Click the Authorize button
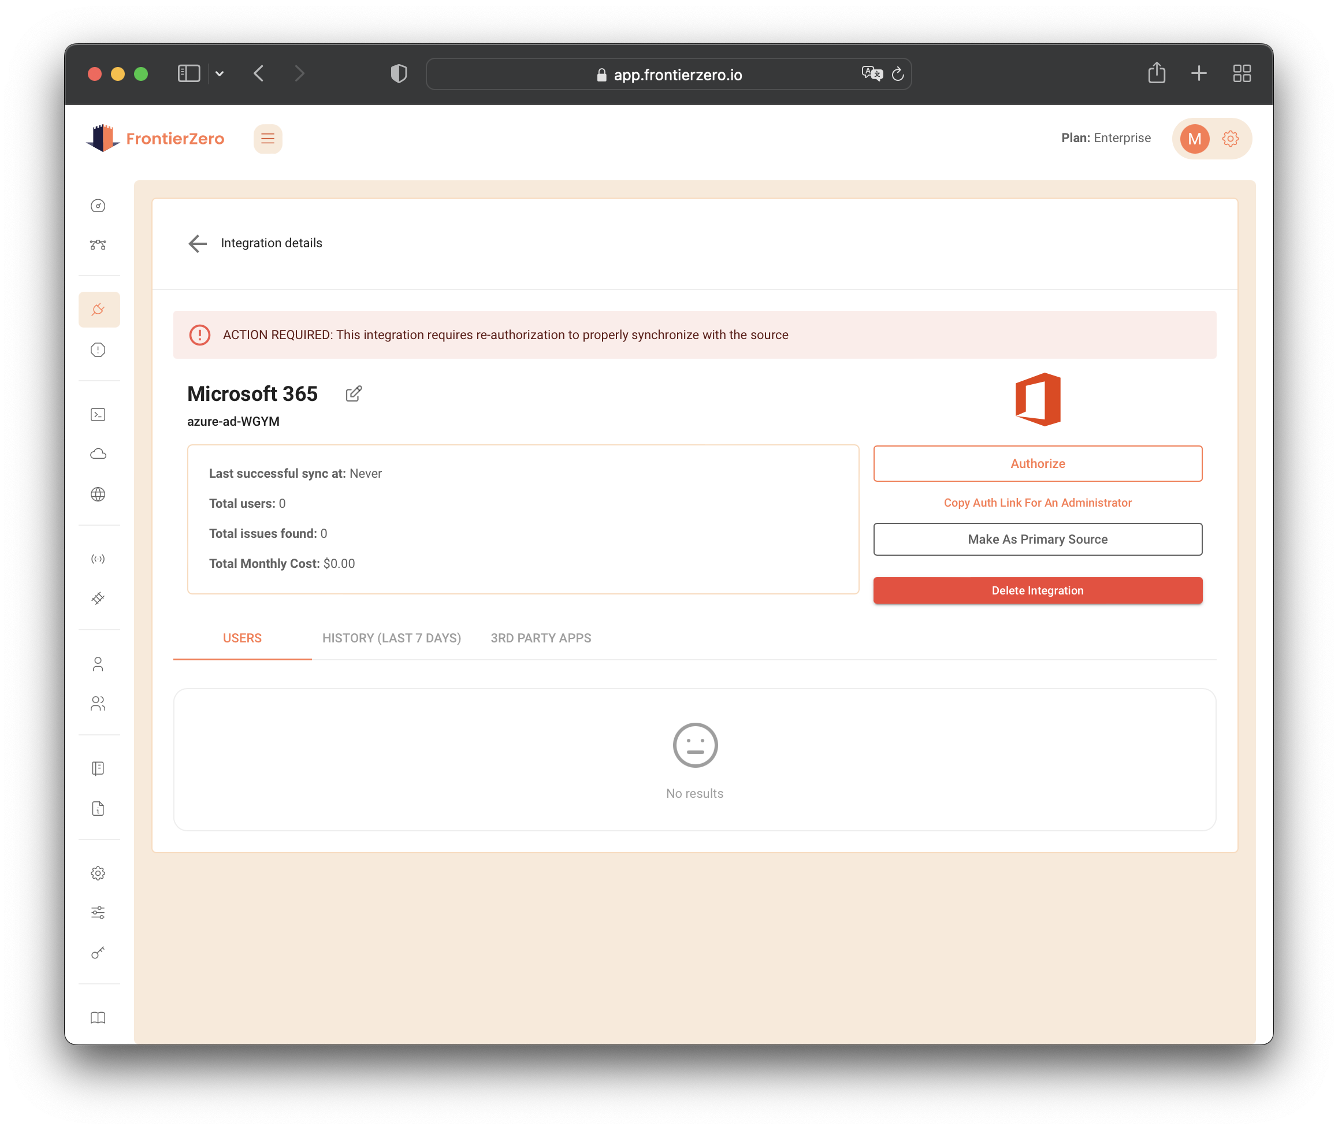This screenshot has width=1338, height=1130. (1037, 464)
